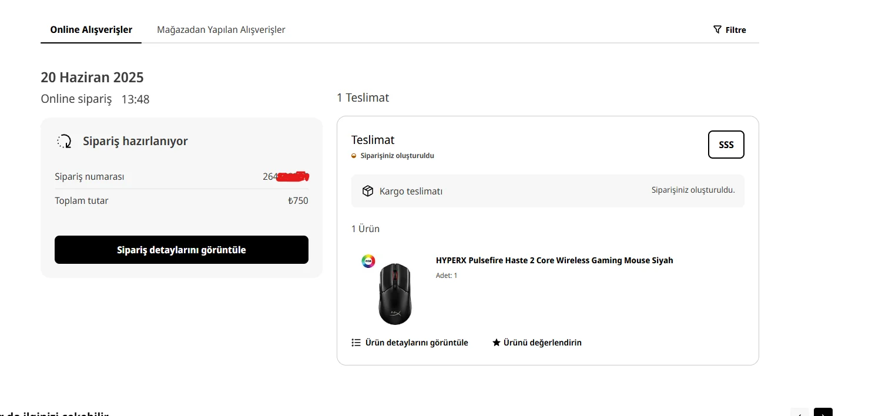The image size is (892, 416).
Task: Open the SSS help button
Action: [726, 145]
